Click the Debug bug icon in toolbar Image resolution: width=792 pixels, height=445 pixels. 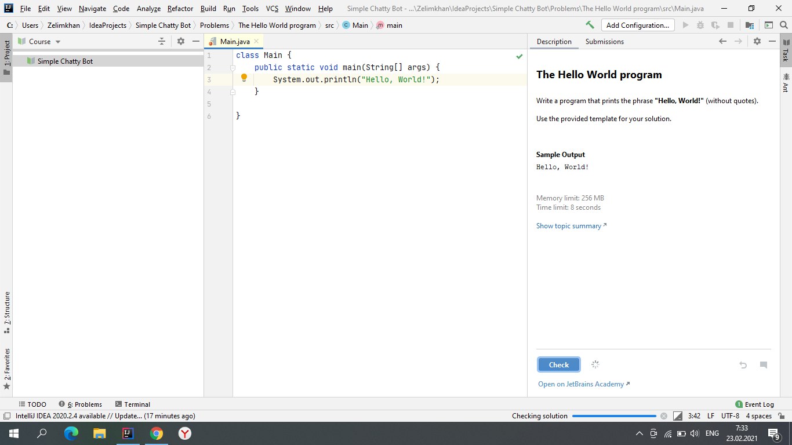[700, 25]
